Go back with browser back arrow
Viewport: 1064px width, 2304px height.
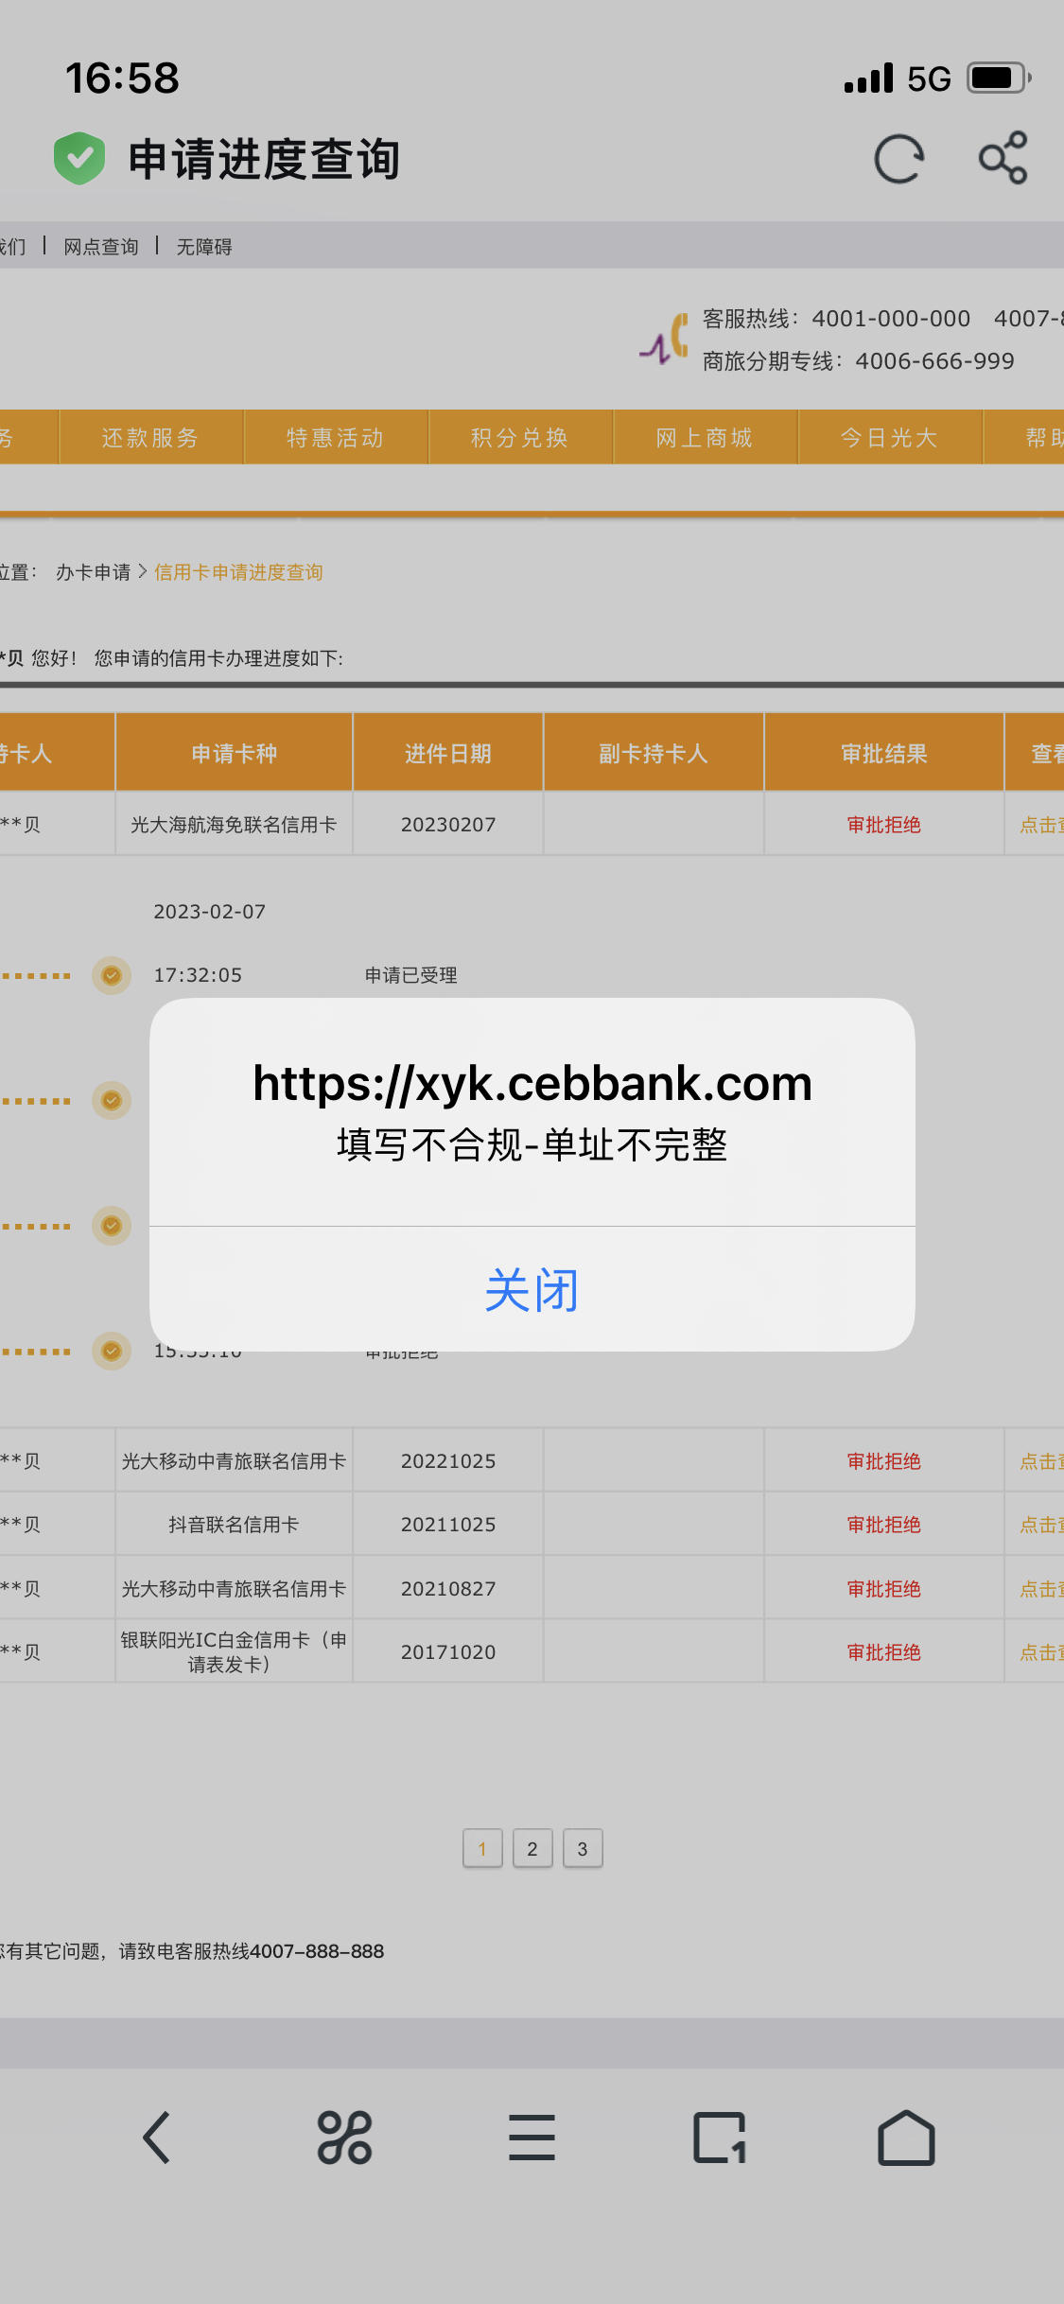click(x=156, y=2138)
